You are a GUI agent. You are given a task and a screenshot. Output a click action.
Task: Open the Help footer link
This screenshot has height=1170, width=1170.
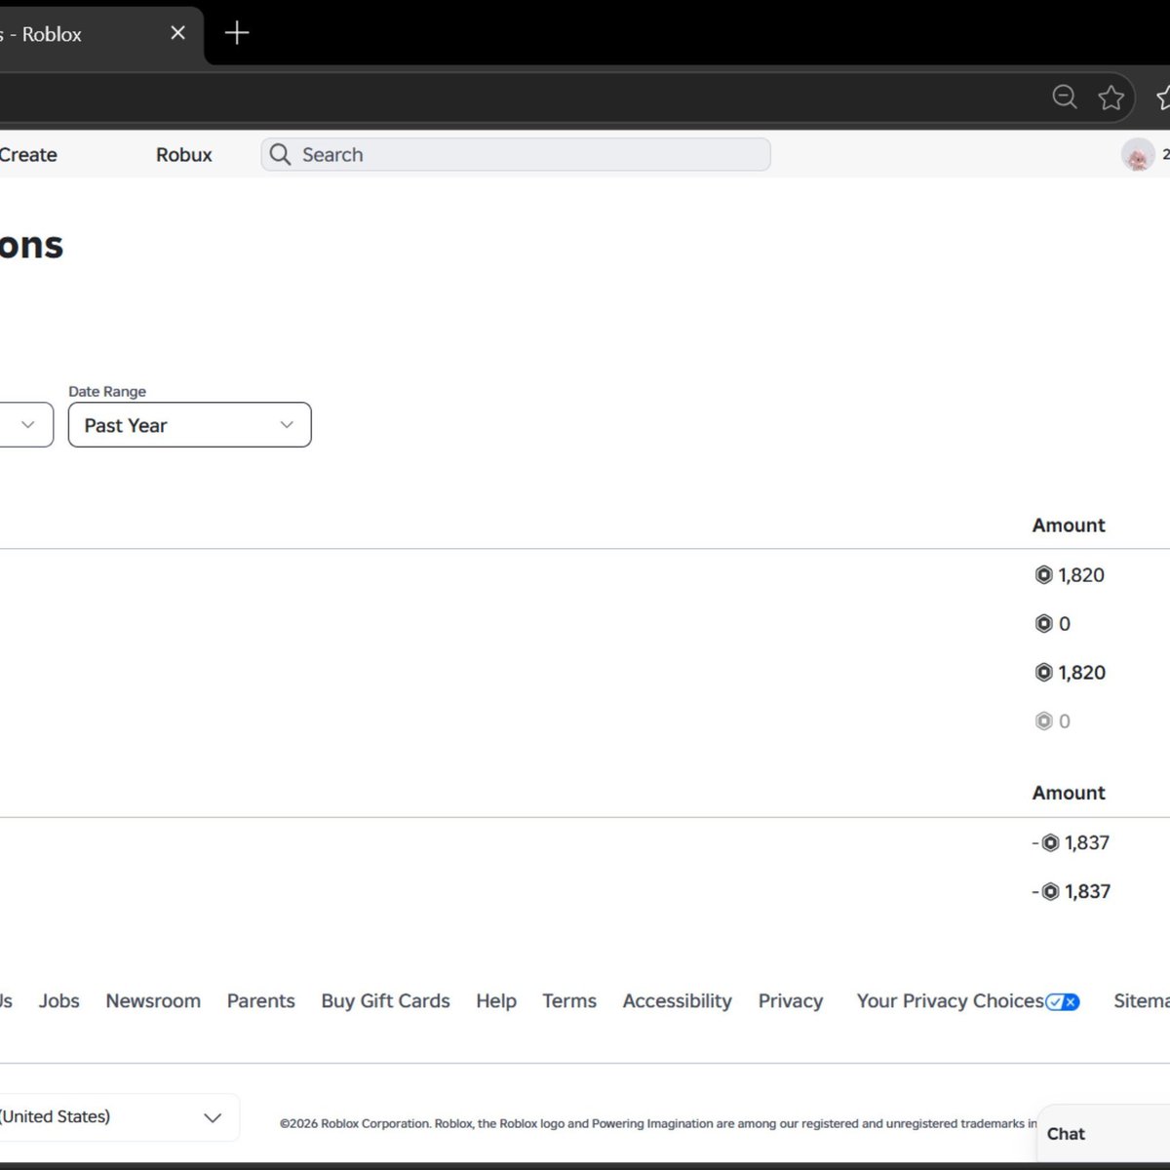click(496, 1000)
